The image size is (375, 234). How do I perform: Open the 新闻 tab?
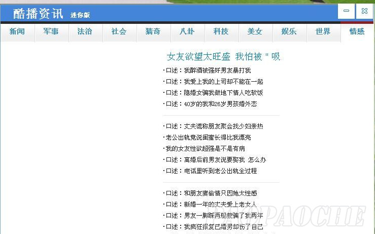[17, 31]
